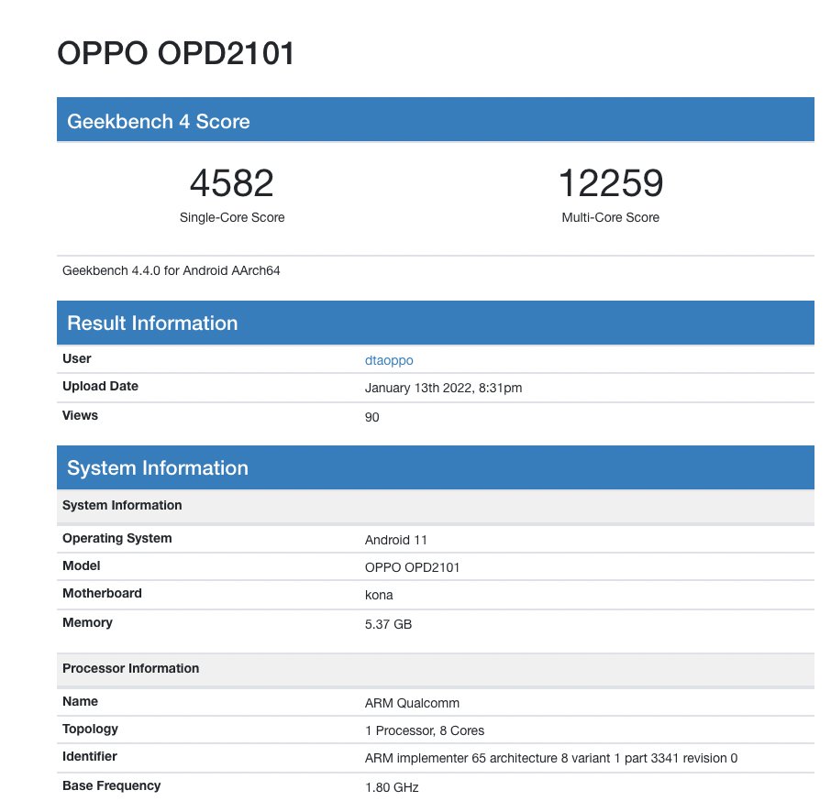The image size is (831, 812).
Task: Click the Android 11 operating system value
Action: click(395, 540)
